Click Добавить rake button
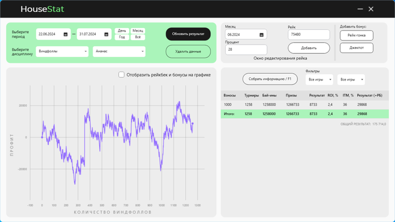 click(309, 48)
